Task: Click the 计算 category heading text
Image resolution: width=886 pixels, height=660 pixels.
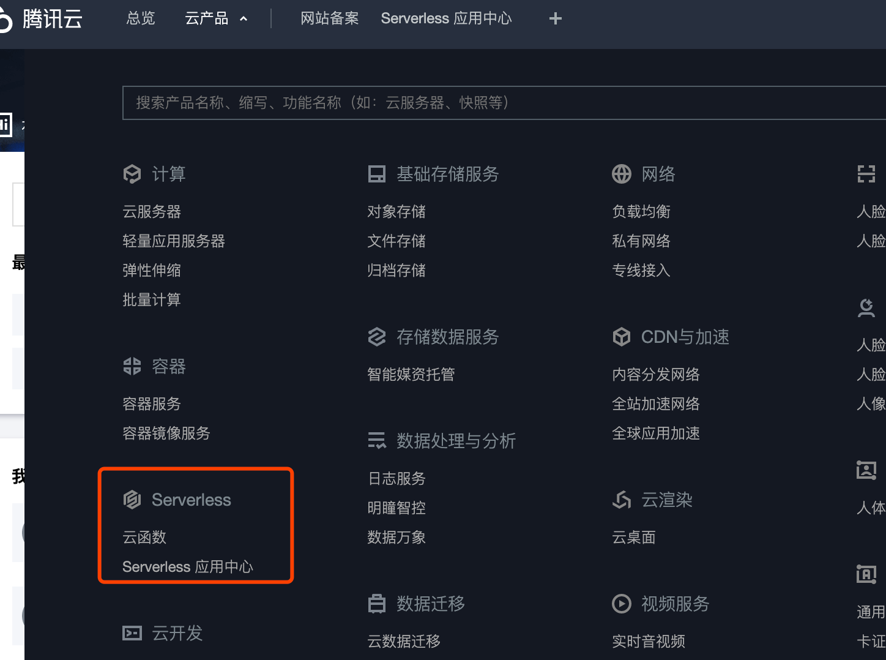Action: 169,174
